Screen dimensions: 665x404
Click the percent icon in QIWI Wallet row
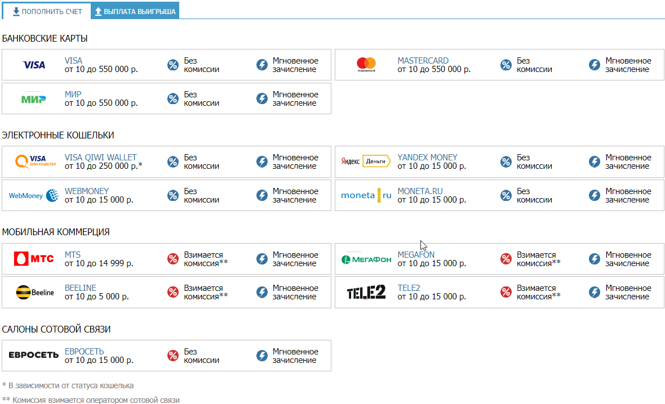click(172, 161)
